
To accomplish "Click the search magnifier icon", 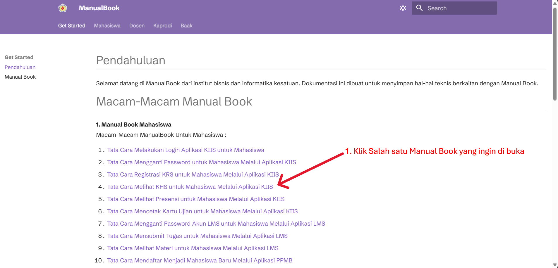I will tap(419, 8).
